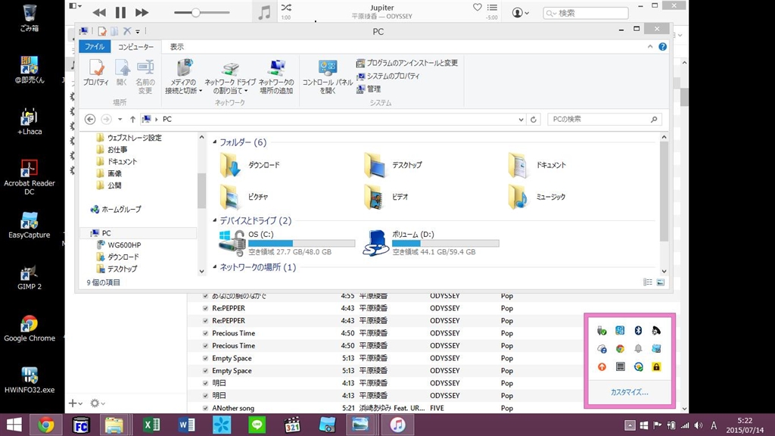Open Quick Access Toolbar customize dropdown
The width and height of the screenshot is (775, 436).
point(138,32)
